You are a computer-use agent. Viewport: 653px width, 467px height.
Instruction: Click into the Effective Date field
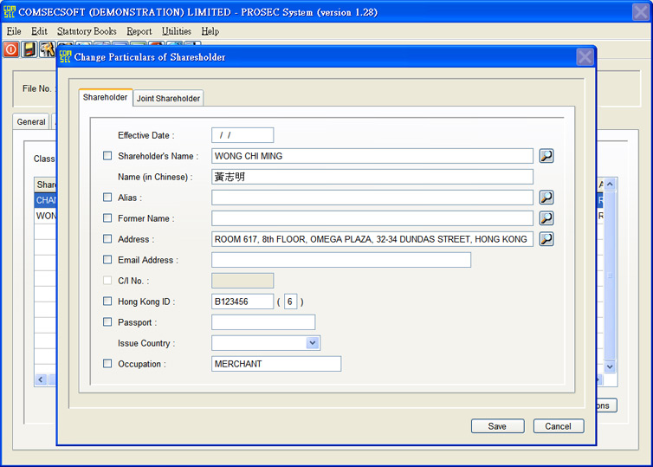pyautogui.click(x=242, y=135)
